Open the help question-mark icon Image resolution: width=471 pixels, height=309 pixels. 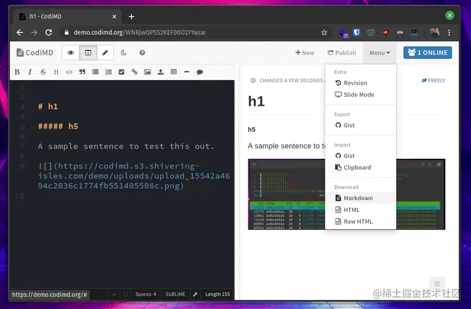tap(142, 53)
